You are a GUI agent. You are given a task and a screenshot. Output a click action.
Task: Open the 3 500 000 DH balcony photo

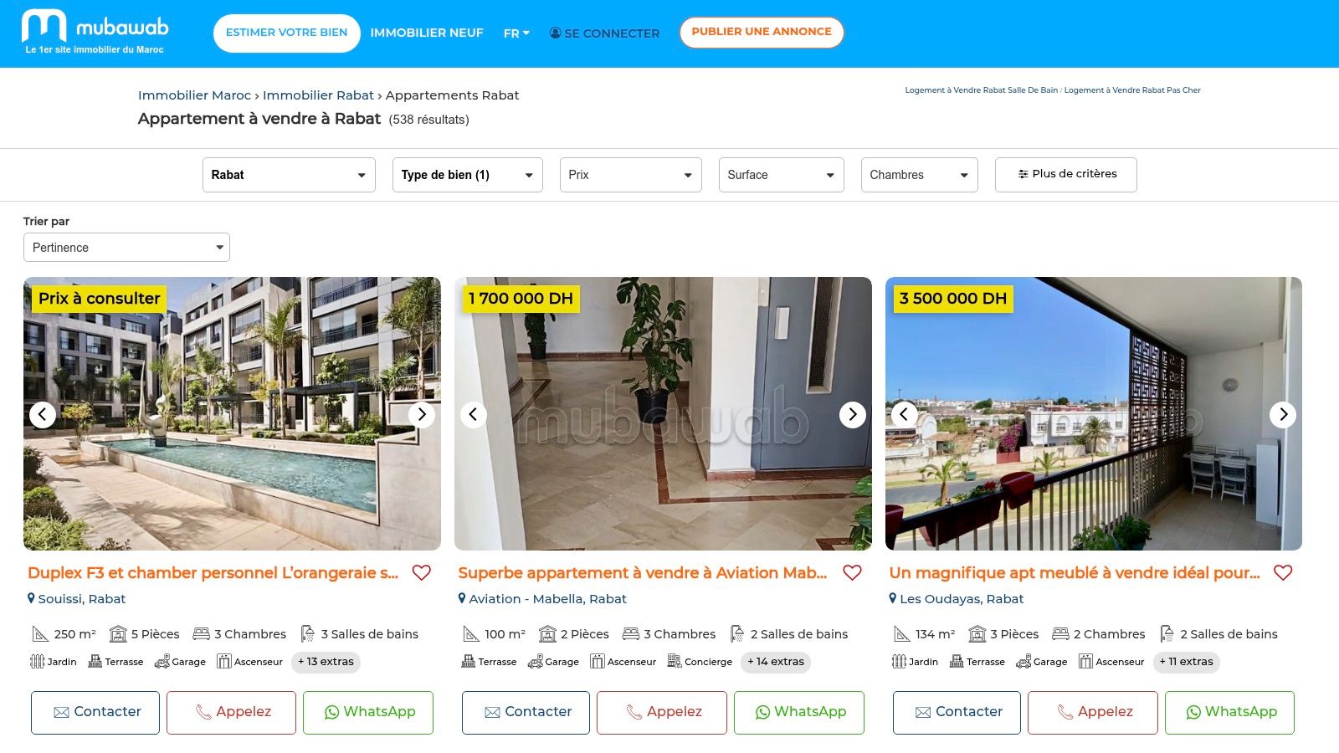coord(1094,413)
